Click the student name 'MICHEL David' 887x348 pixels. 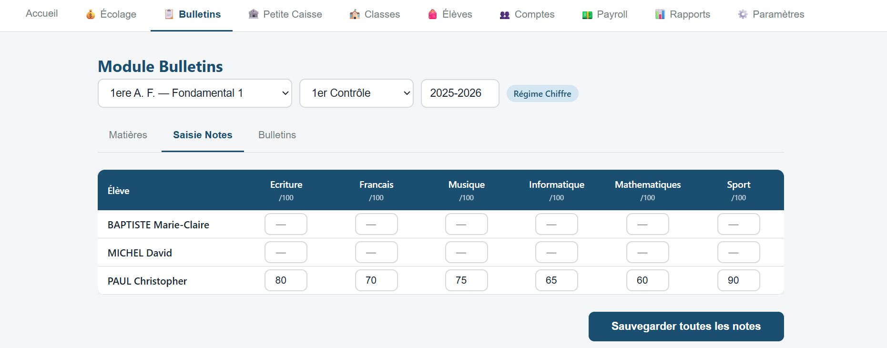coord(140,253)
